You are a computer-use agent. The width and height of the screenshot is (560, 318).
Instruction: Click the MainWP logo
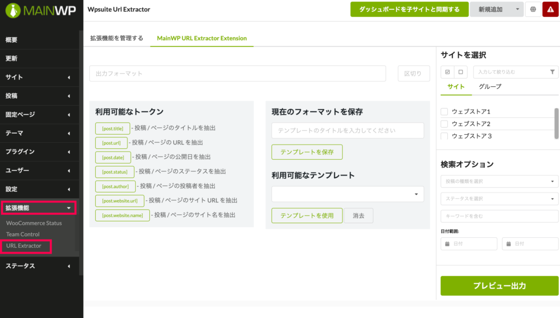[x=40, y=10]
